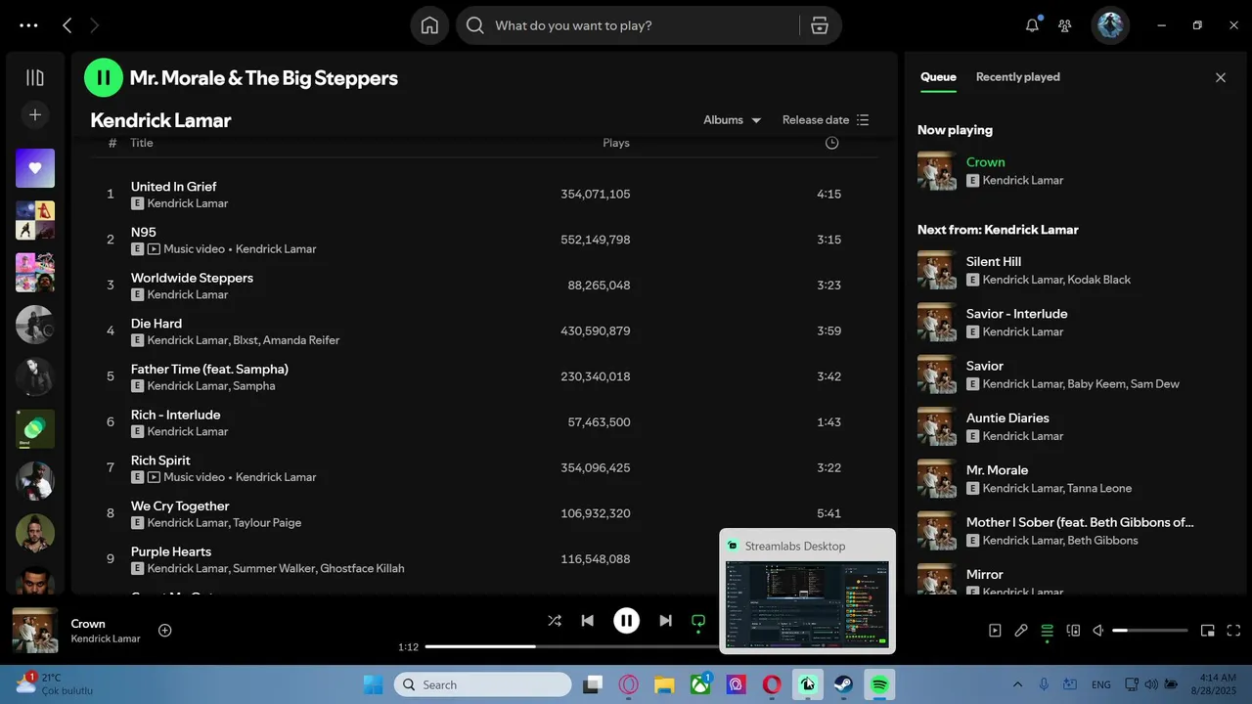The height and width of the screenshot is (704, 1252).
Task: Open the three-dots app menu
Action: click(x=28, y=25)
